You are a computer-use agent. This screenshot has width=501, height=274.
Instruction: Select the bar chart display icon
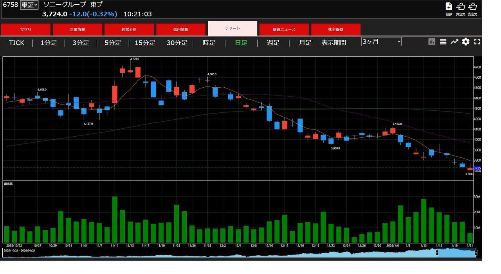pyautogui.click(x=432, y=41)
